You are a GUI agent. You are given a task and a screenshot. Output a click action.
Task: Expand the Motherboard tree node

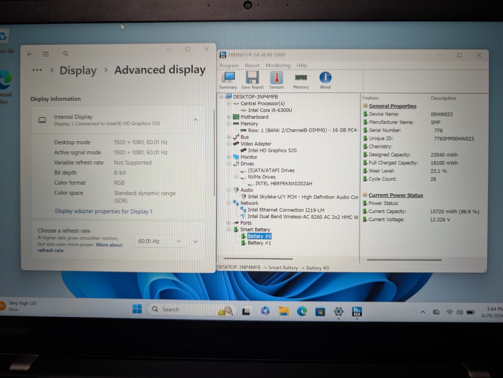tap(229, 117)
